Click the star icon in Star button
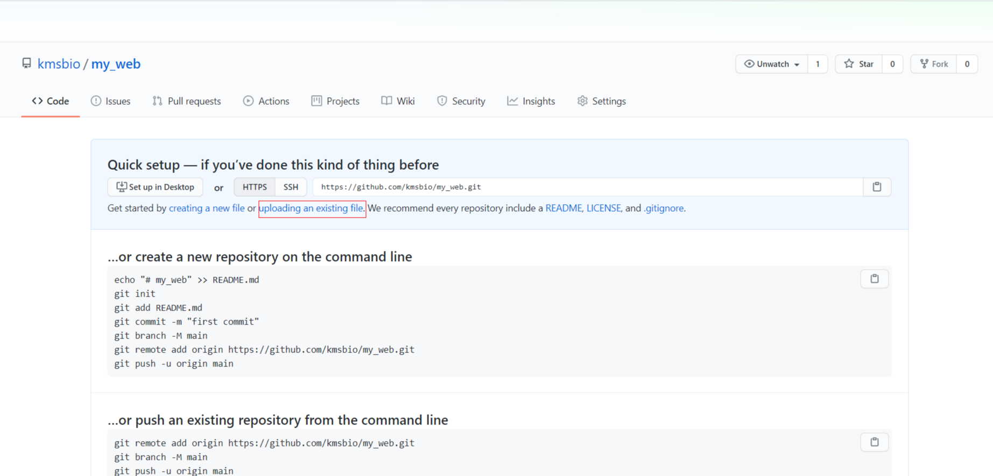 (x=849, y=64)
